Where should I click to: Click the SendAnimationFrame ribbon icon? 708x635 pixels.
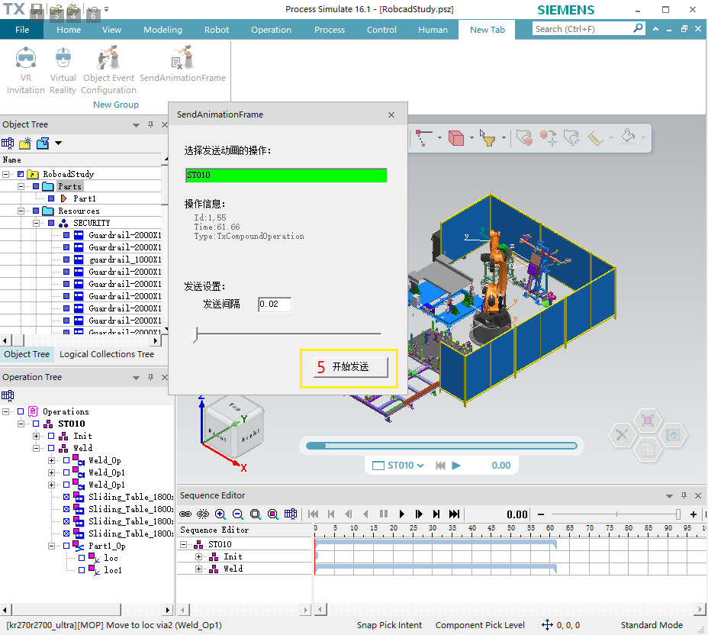coord(182,60)
